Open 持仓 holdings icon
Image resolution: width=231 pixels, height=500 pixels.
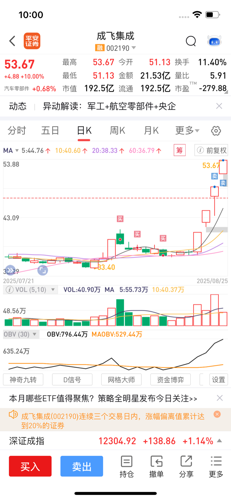(x=127, y=467)
